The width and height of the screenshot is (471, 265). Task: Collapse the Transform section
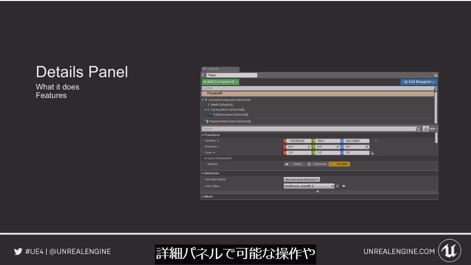point(203,135)
